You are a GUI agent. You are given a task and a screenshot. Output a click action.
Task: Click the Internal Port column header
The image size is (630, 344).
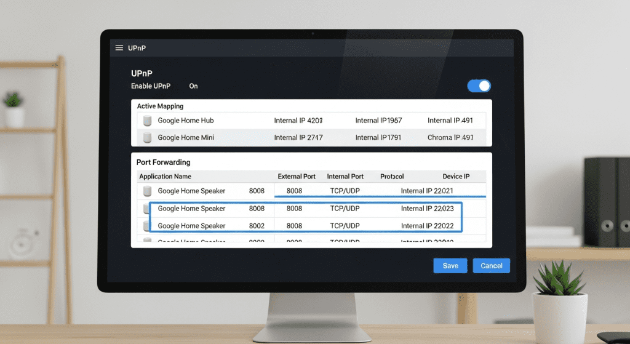coord(345,177)
